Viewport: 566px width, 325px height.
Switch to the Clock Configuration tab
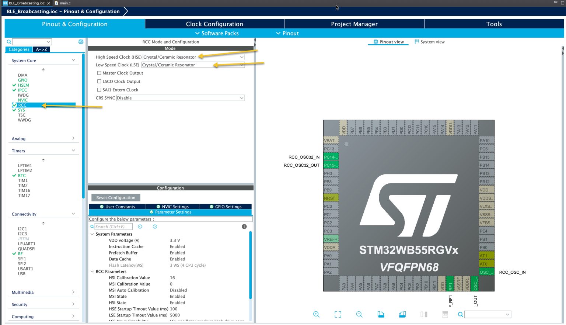click(214, 24)
